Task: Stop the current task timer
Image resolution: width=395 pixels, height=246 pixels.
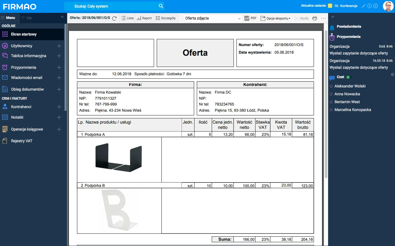Action: point(375,6)
